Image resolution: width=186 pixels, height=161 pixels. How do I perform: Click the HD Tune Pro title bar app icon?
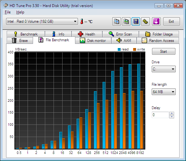(5, 5)
